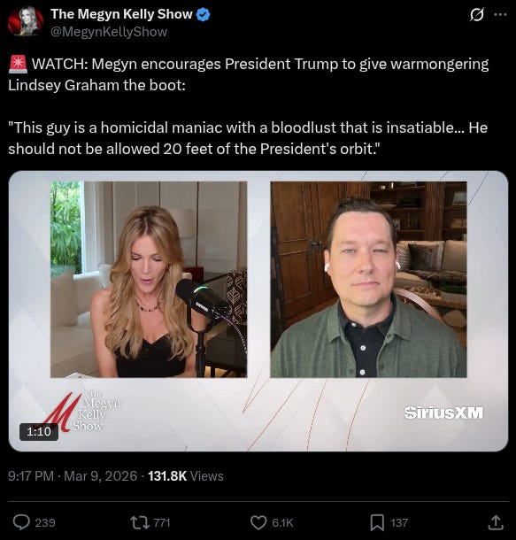Screen dimensions: 516x540
Task: Play the embedded interview video
Action: coord(258,311)
